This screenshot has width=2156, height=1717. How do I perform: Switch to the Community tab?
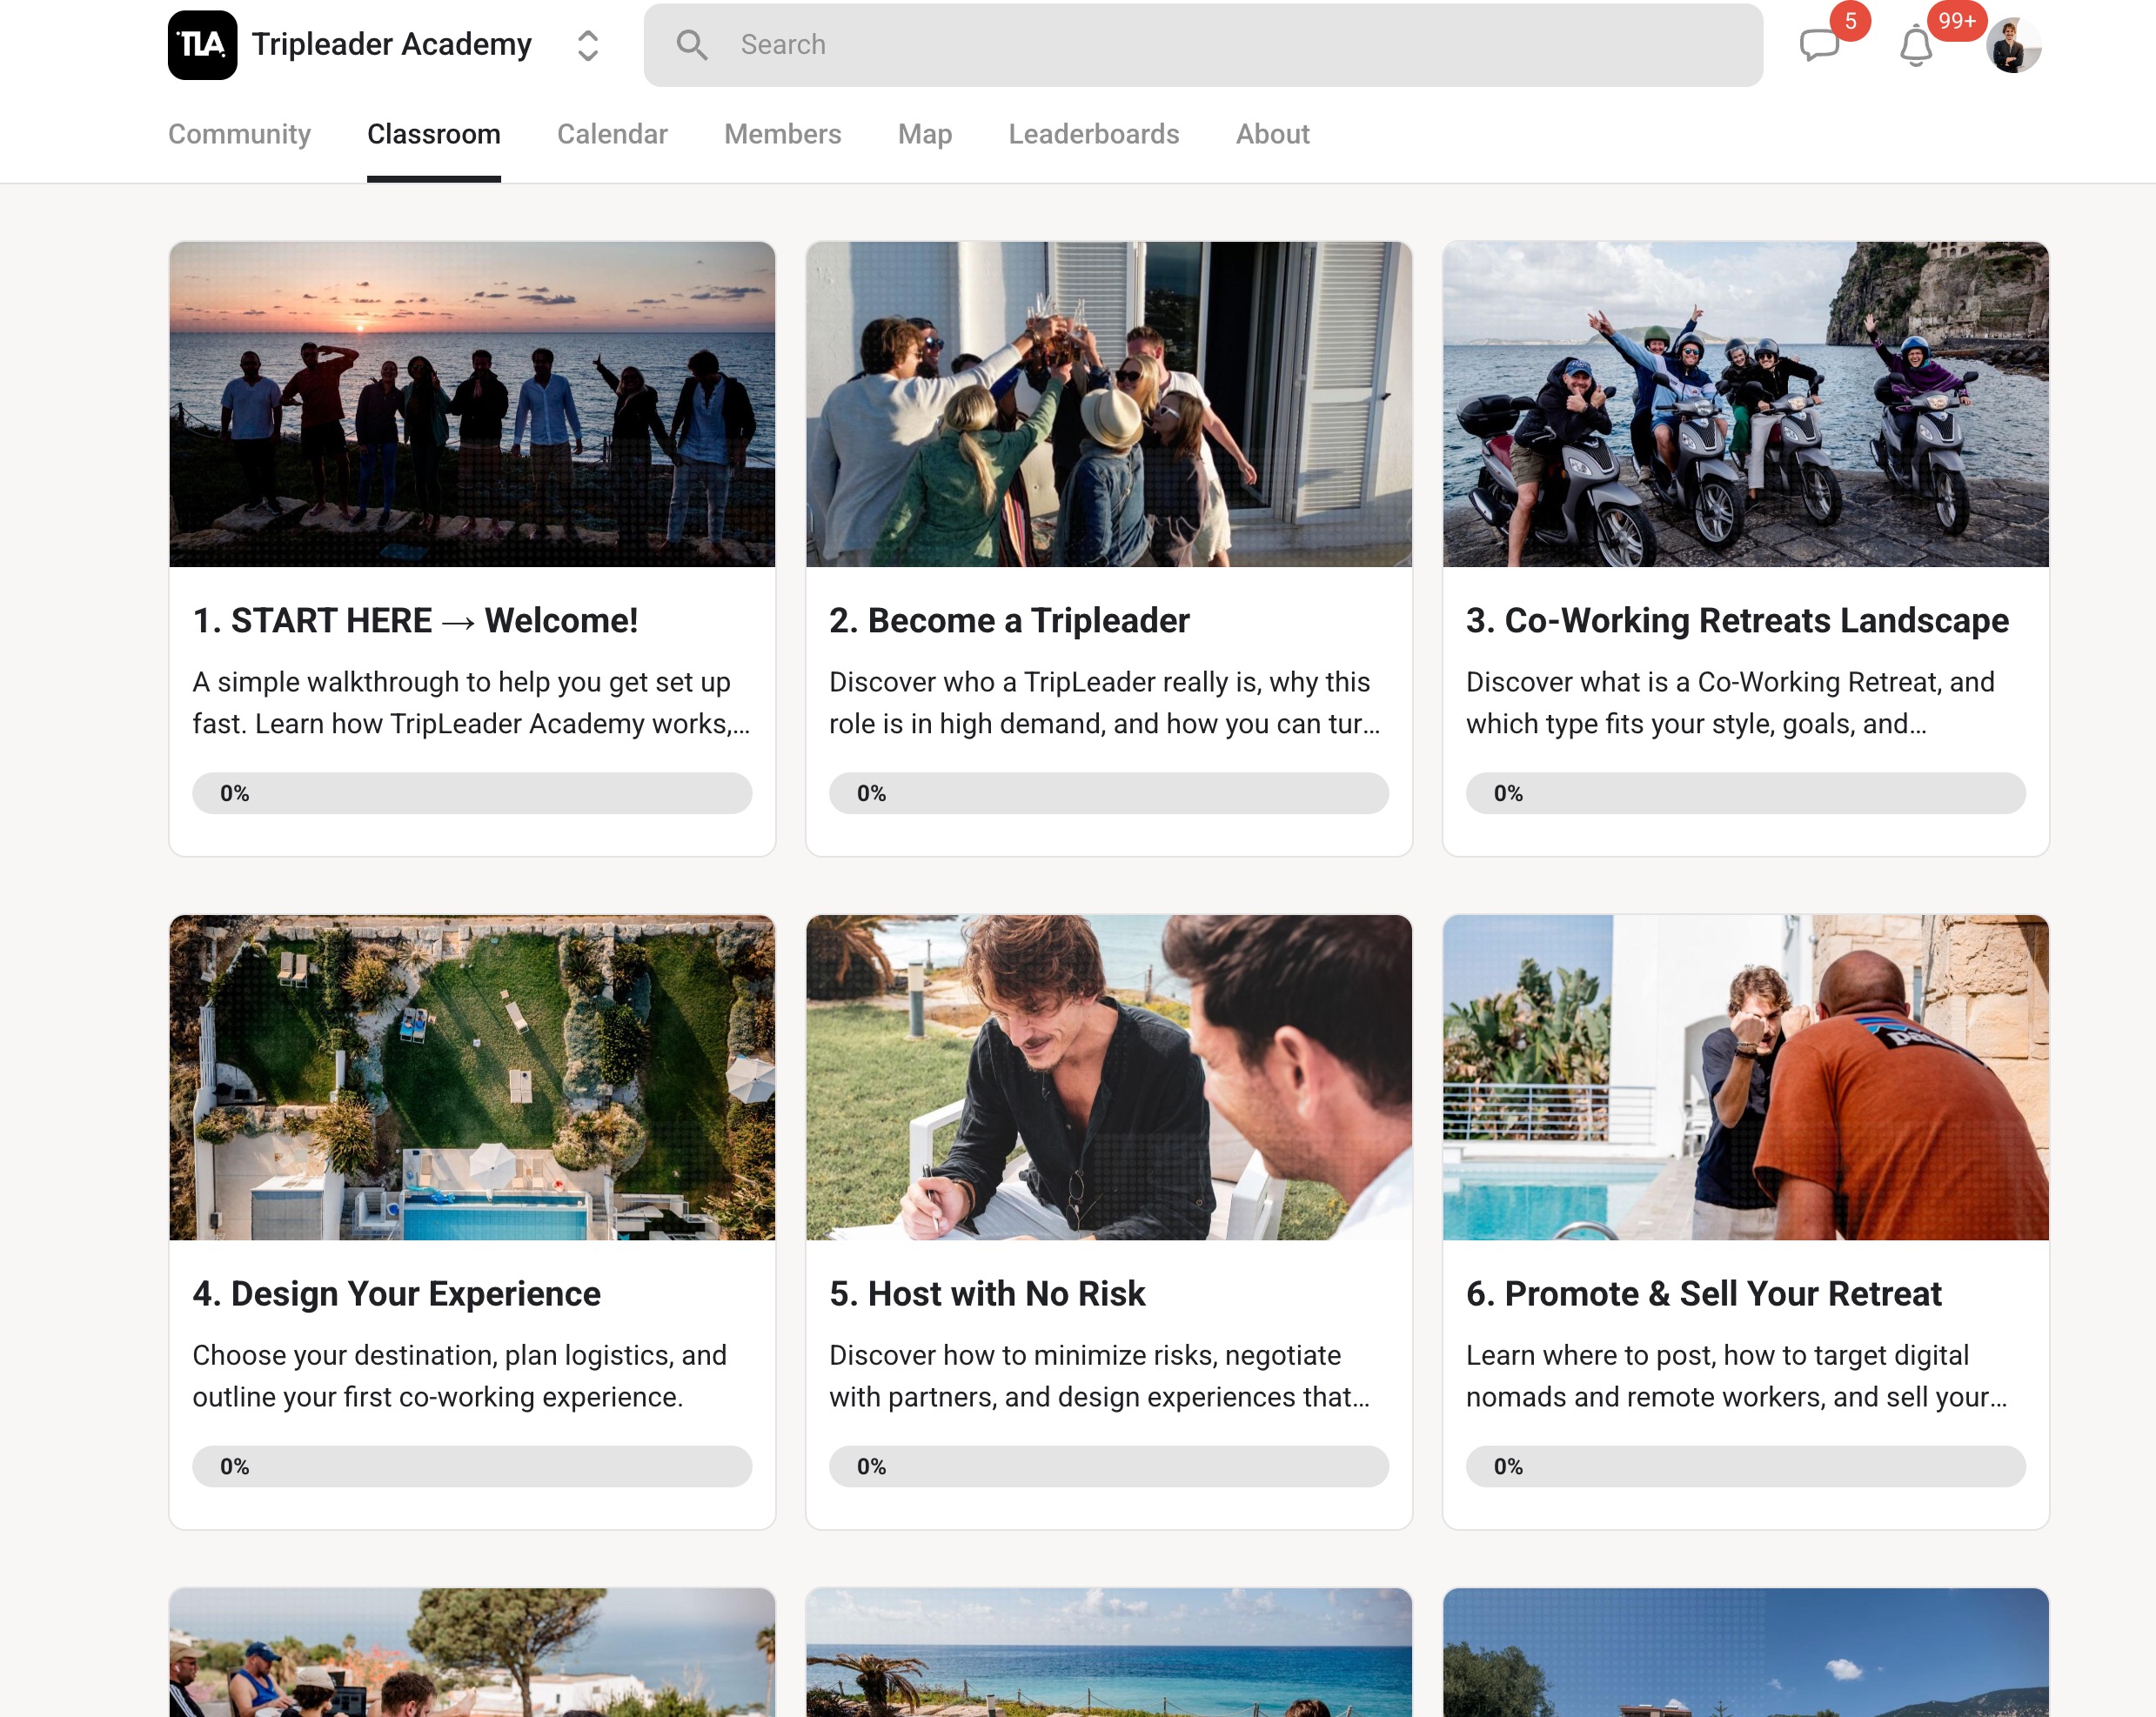tap(239, 134)
